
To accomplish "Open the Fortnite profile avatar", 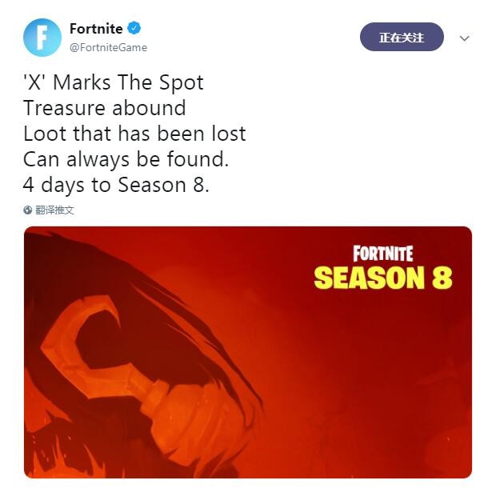I will (42, 38).
